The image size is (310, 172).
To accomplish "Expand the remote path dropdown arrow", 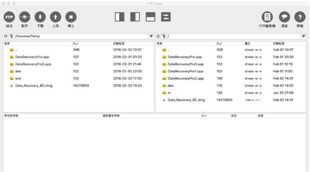I will (x=304, y=36).
